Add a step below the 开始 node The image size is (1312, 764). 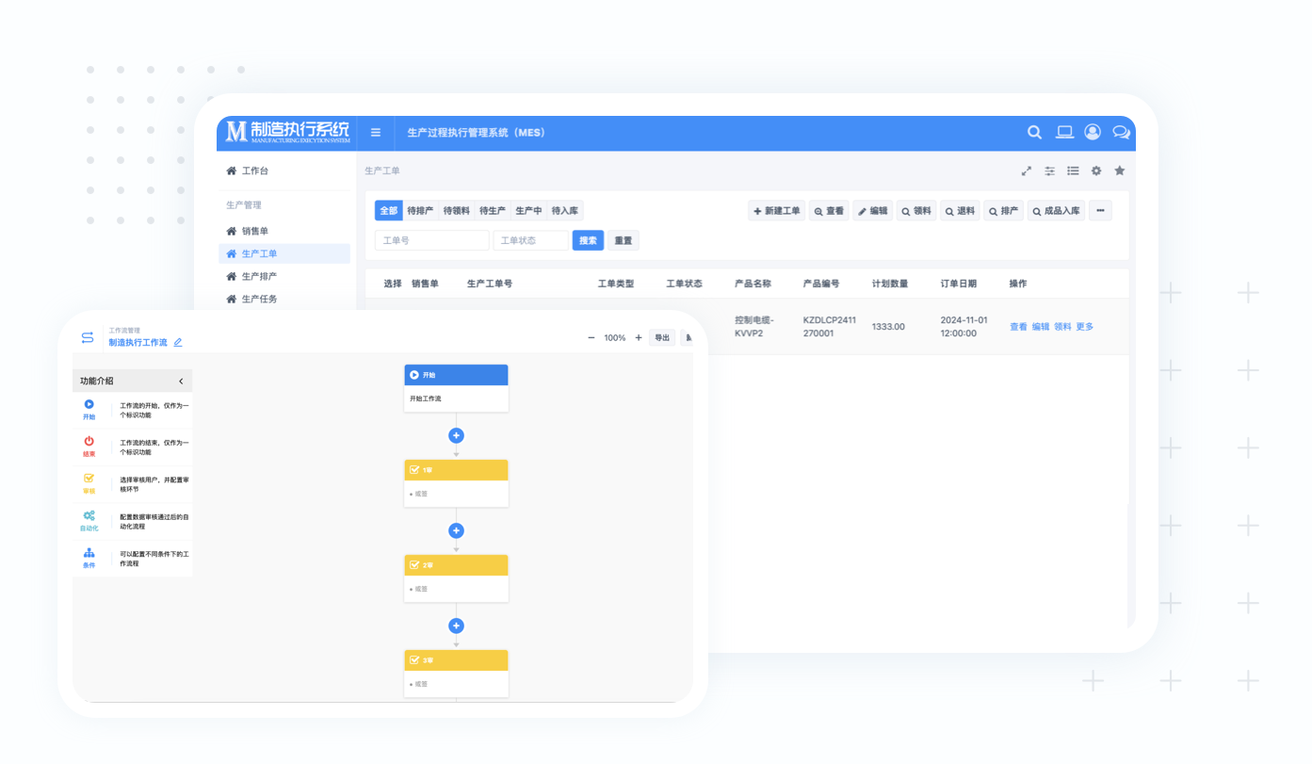tap(456, 435)
